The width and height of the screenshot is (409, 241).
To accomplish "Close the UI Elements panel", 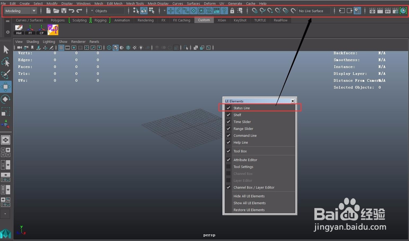I will tap(293, 101).
